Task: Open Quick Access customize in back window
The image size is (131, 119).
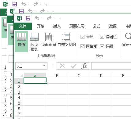Action: point(46,5)
